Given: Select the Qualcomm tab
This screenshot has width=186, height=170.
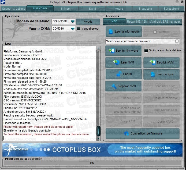Looking at the screenshot, I should (40, 8).
